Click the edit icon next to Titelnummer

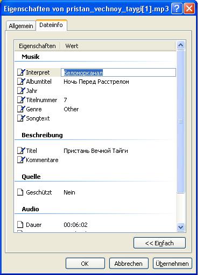(x=21, y=100)
